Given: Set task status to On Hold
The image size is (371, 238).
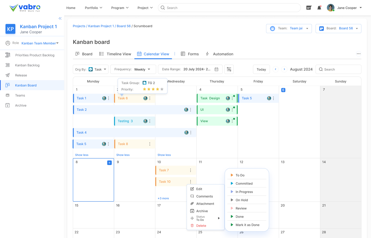Looking at the screenshot, I should point(241,200).
